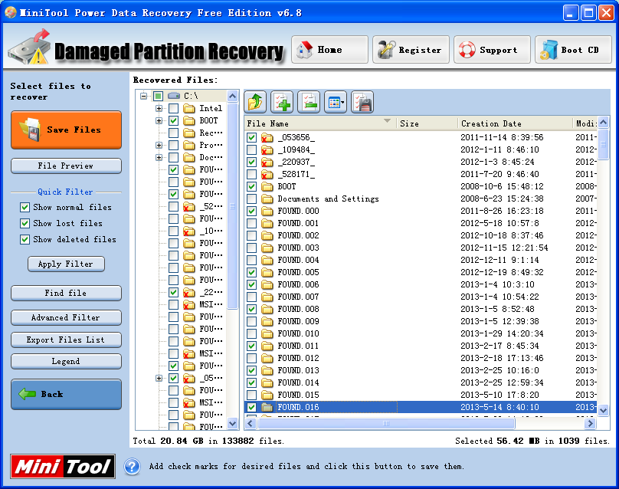Click the folder icon of FOUND.000
The image size is (619, 489).
267,211
